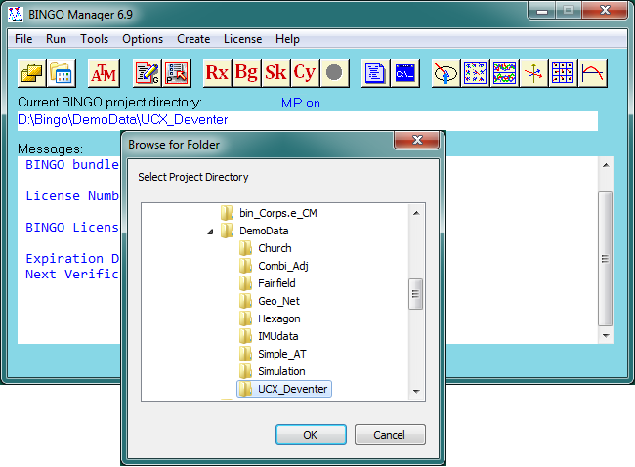Click folder tree scrollbar up arrow

(416, 213)
